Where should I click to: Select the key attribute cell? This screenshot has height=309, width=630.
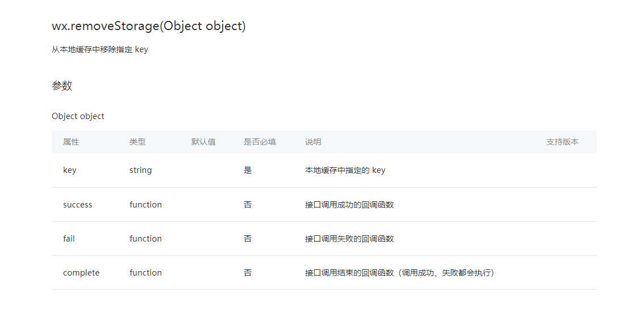coord(69,170)
